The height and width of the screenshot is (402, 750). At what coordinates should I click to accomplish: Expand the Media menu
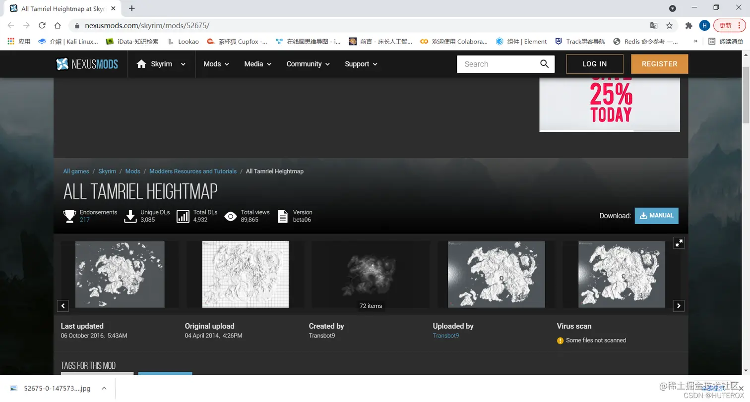[x=258, y=64]
